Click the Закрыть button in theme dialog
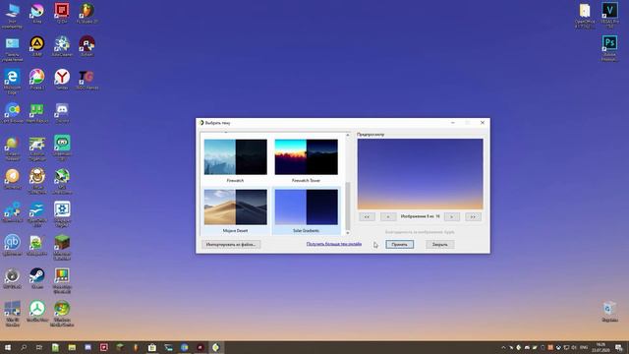629x354 pixels. pyautogui.click(x=440, y=244)
